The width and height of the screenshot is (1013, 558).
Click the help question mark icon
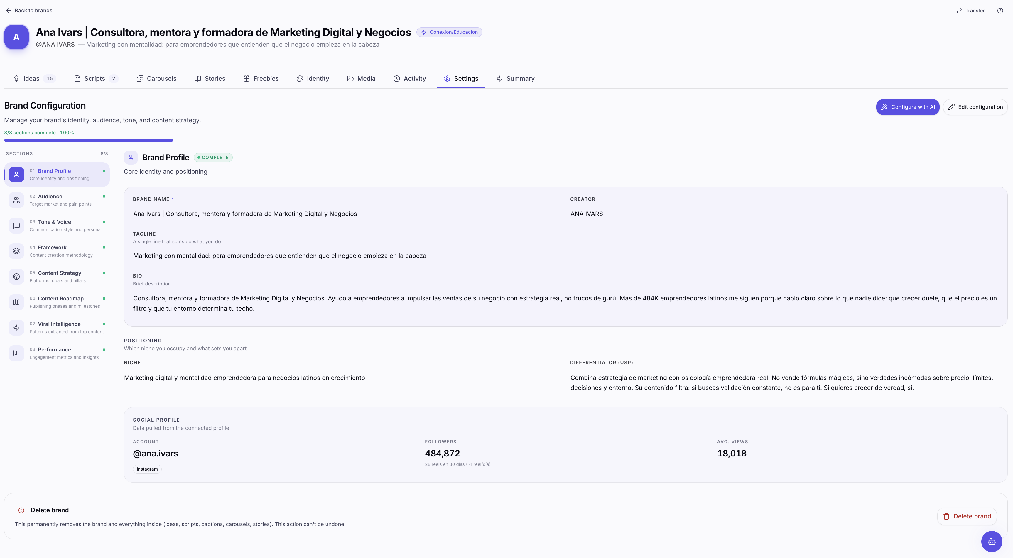pyautogui.click(x=1000, y=11)
